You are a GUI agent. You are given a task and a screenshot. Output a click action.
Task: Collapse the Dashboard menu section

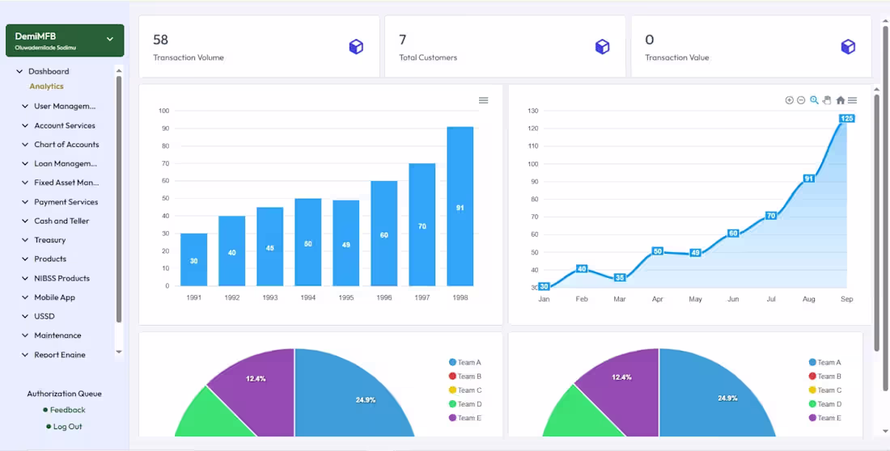point(43,71)
